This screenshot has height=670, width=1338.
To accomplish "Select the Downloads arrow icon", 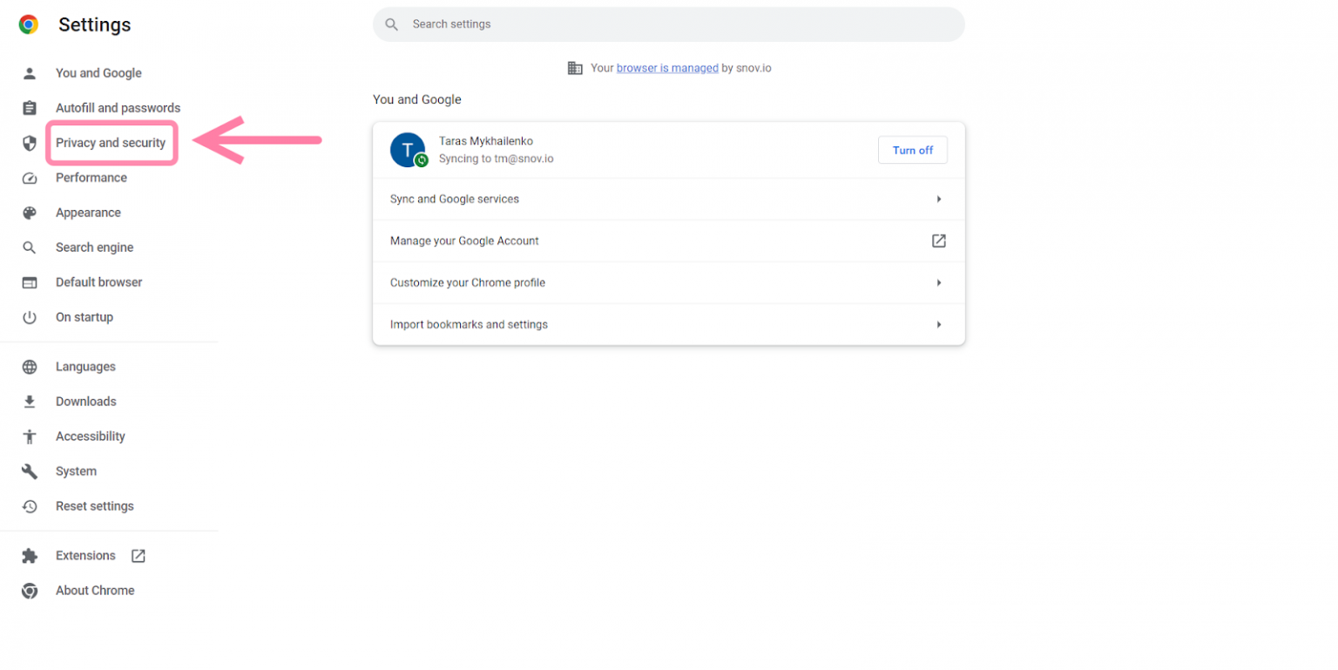I will coord(30,401).
